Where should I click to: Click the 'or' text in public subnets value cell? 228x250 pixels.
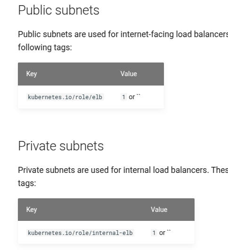pyautogui.click(x=132, y=97)
